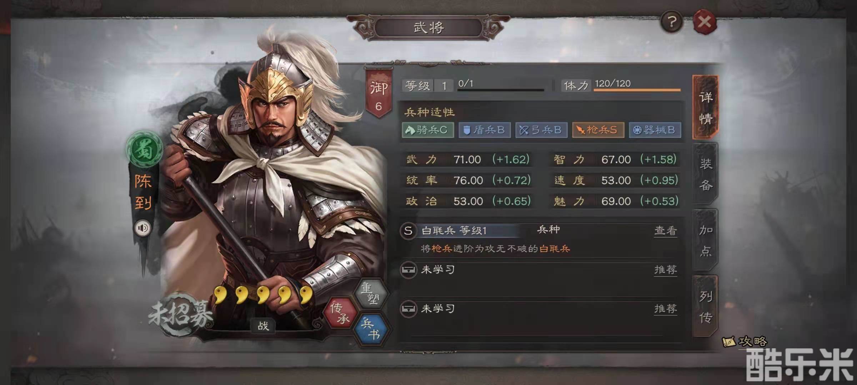Select the 盾兵B troop type chip

click(x=485, y=130)
